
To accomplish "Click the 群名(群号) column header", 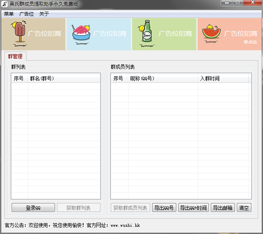I will 64,78.
